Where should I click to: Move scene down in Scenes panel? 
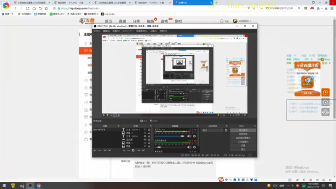110,150
